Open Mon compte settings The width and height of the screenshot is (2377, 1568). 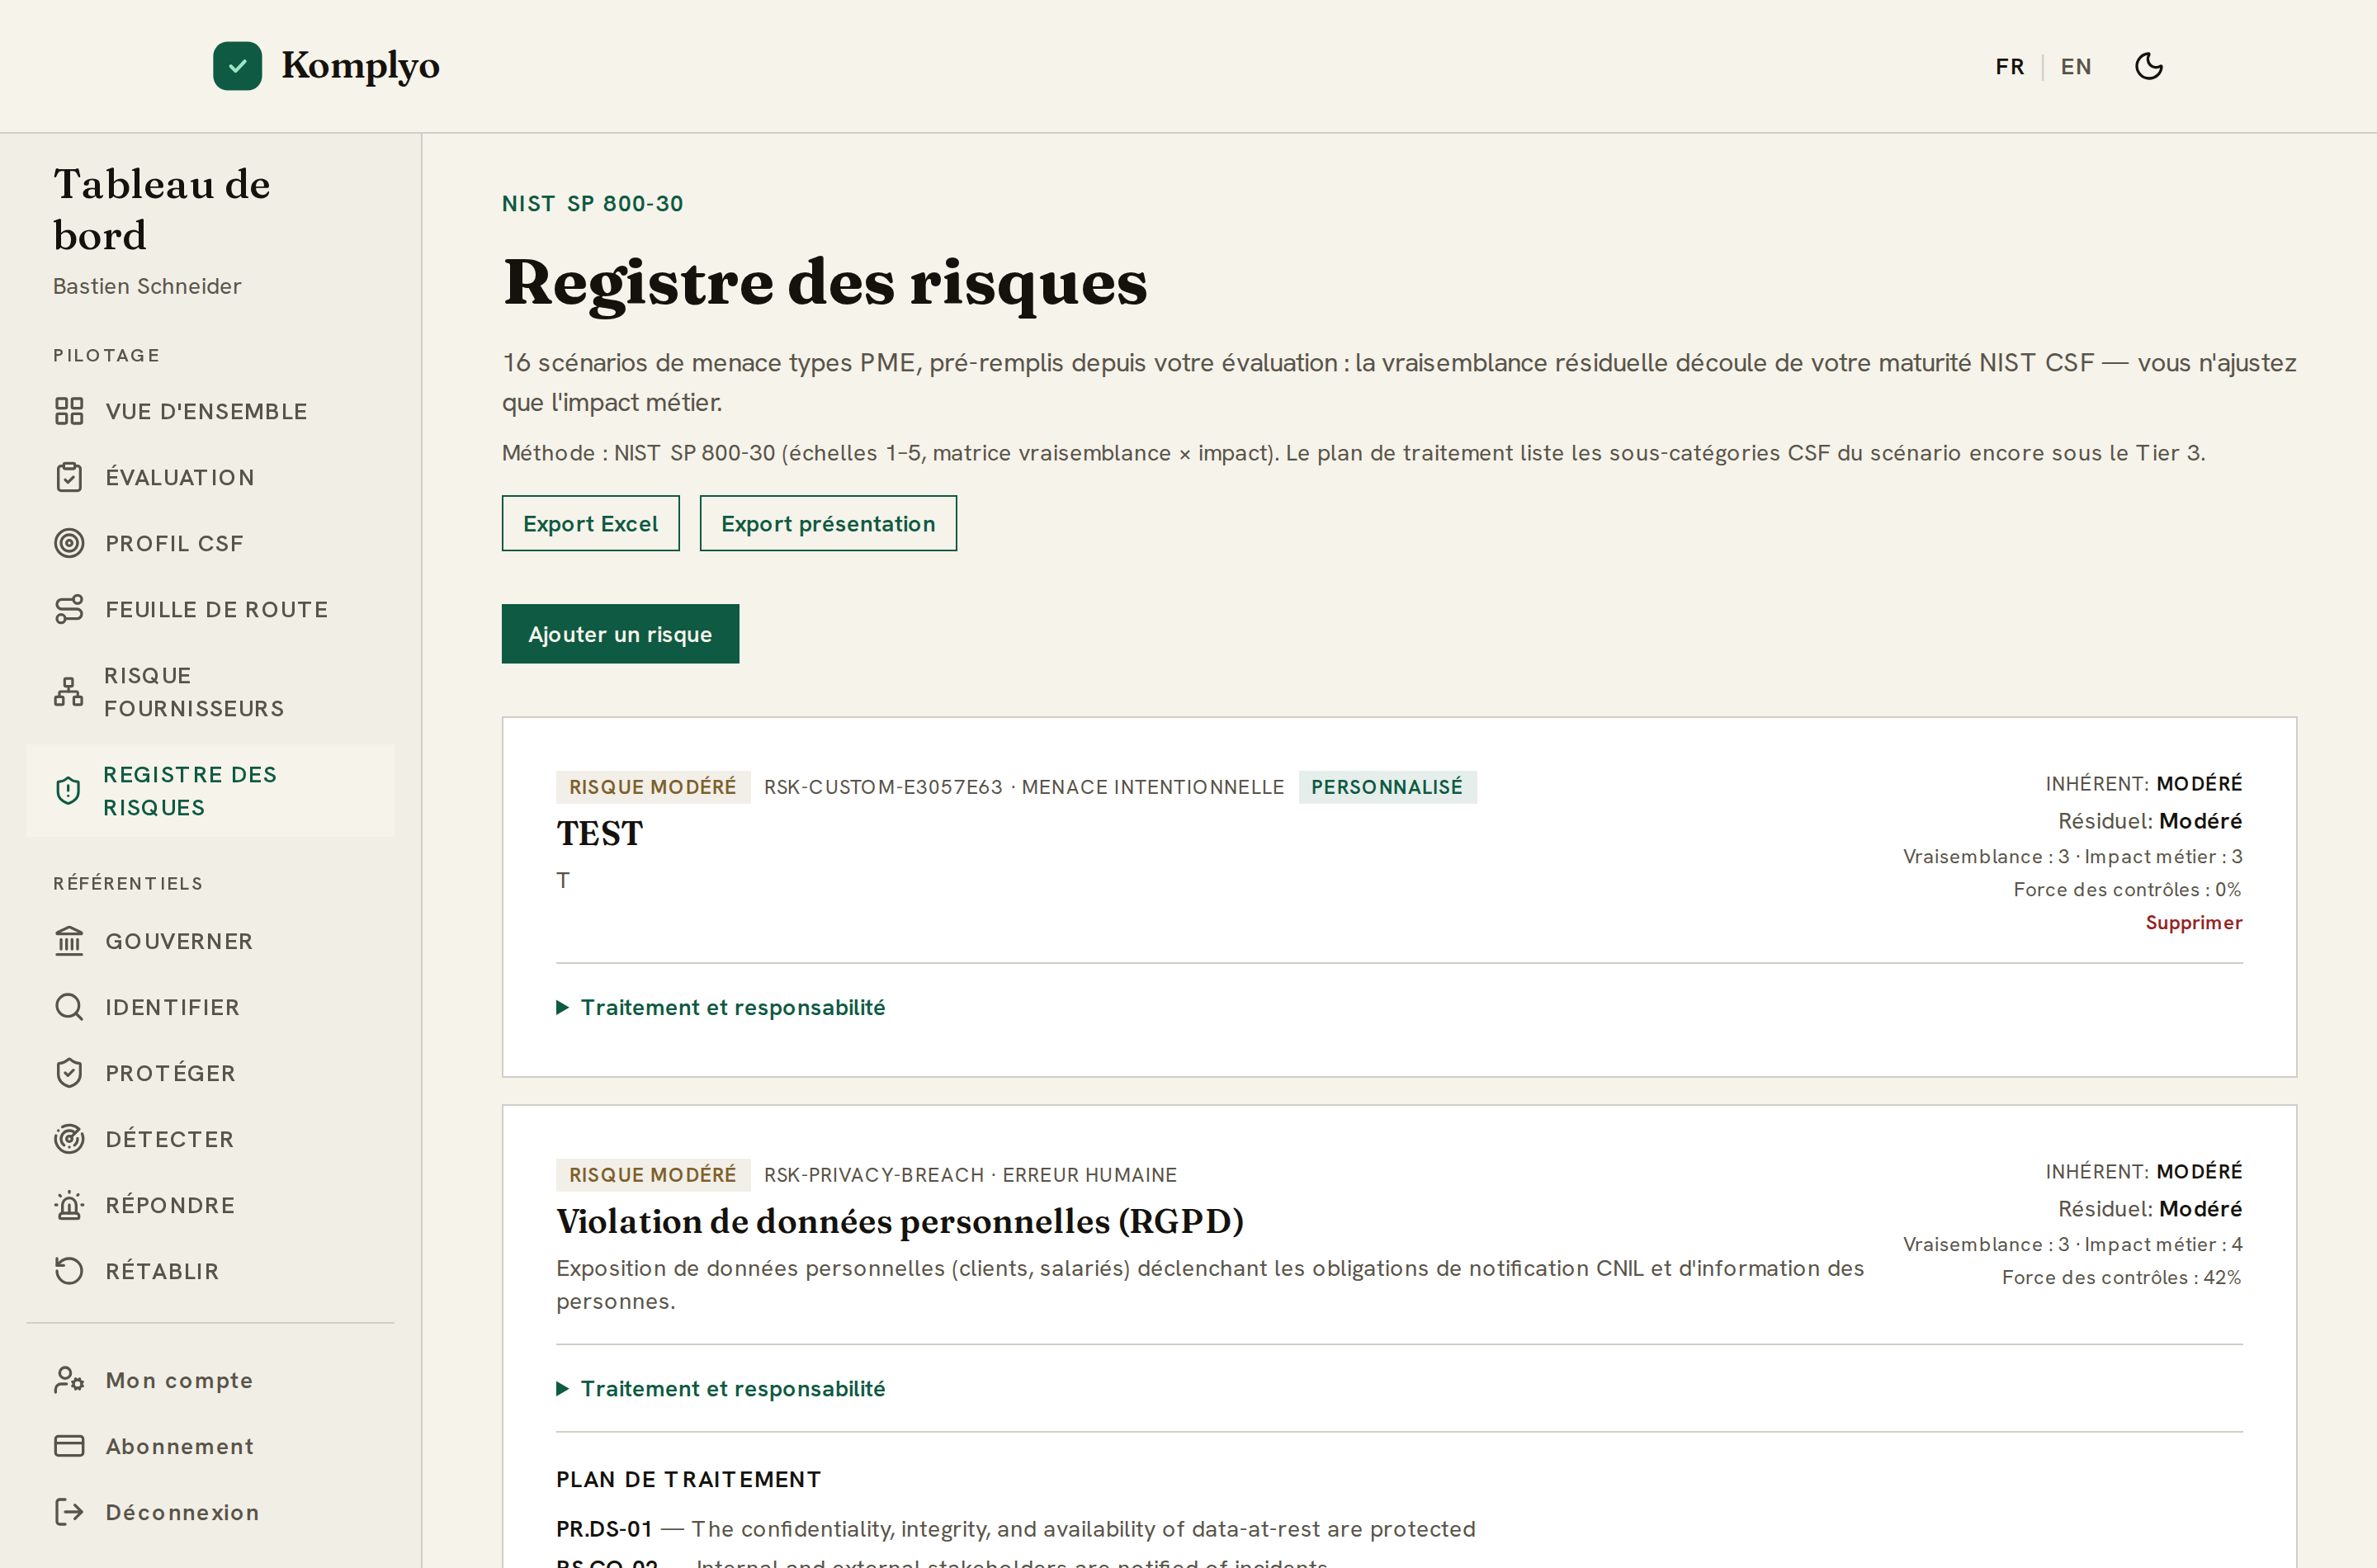(210, 1380)
